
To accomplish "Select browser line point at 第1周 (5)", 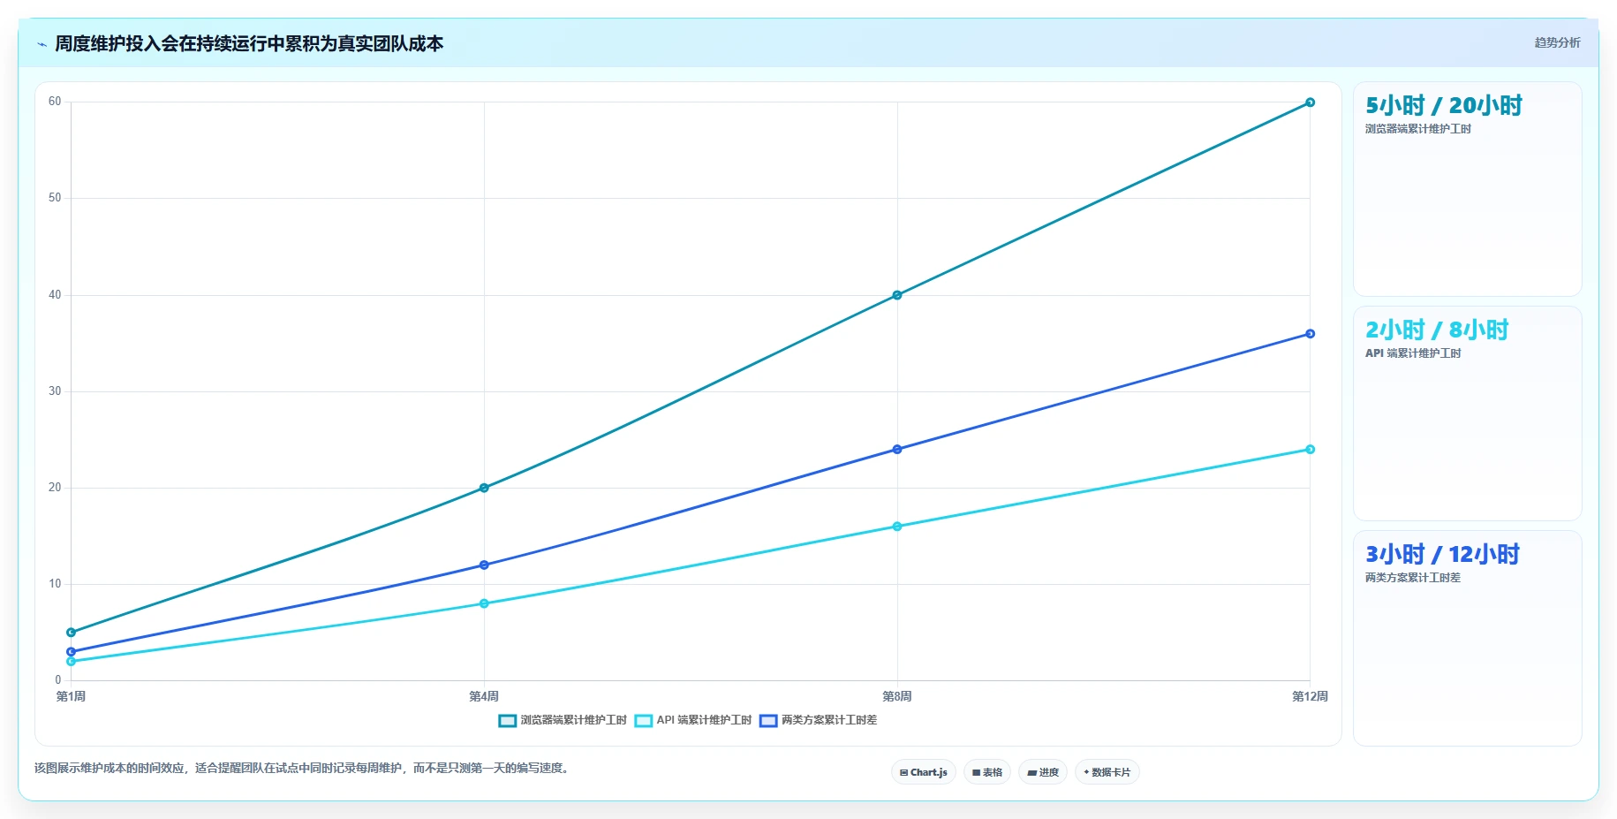I will (72, 633).
